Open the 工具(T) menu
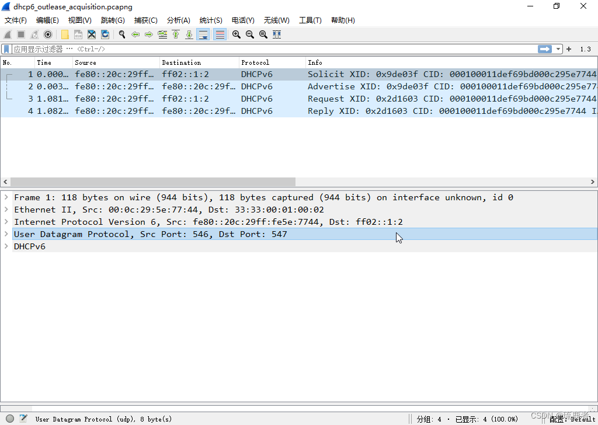 [x=310, y=20]
